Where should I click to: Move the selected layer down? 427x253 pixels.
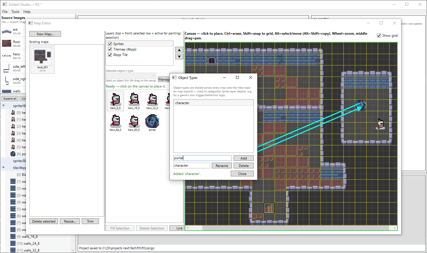coord(179,57)
